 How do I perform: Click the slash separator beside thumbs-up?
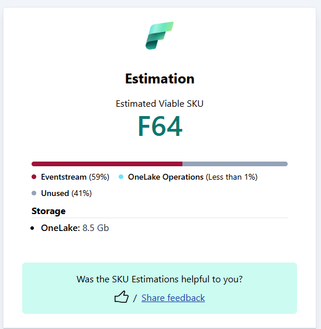(135, 298)
